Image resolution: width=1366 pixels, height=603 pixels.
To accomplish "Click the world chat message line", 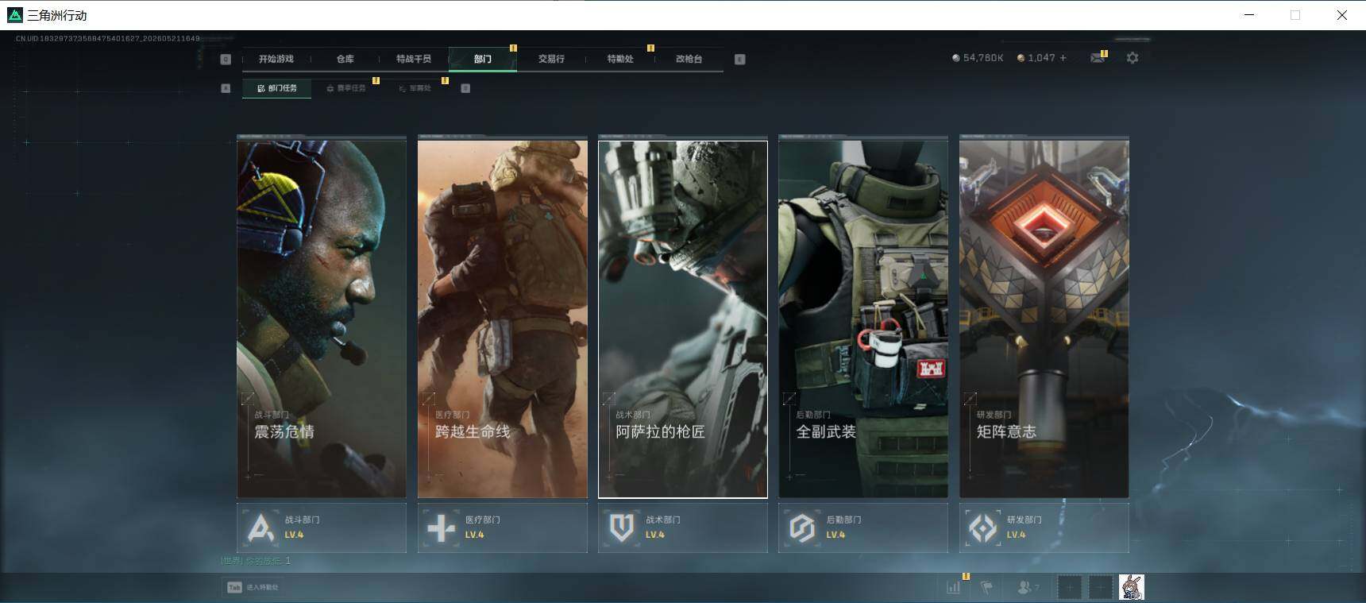I will 256,561.
